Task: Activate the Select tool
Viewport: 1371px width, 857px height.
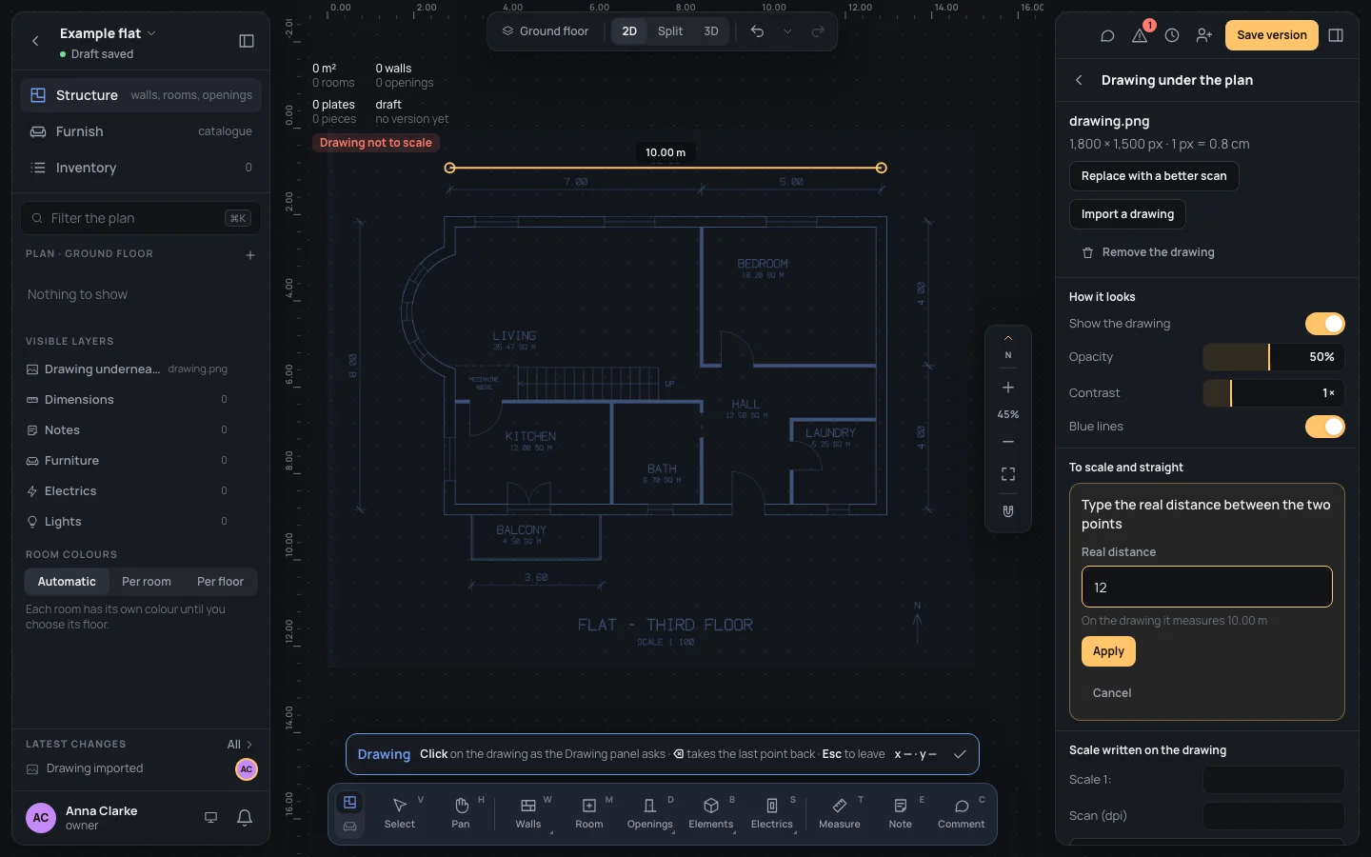Action: pyautogui.click(x=400, y=814)
